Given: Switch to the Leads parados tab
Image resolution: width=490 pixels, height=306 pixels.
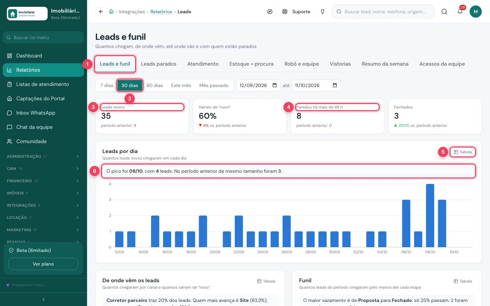Looking at the screenshot, I should click(x=159, y=64).
